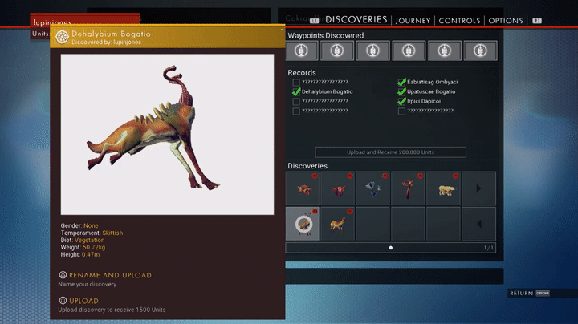Switch to the Journey tab
Image resolution: width=578 pixels, height=324 pixels.
tap(413, 21)
